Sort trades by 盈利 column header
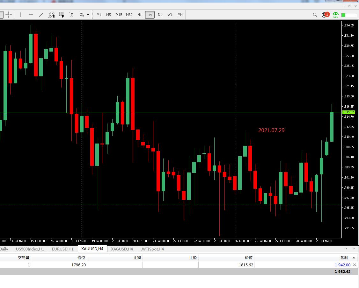 (x=344, y=257)
